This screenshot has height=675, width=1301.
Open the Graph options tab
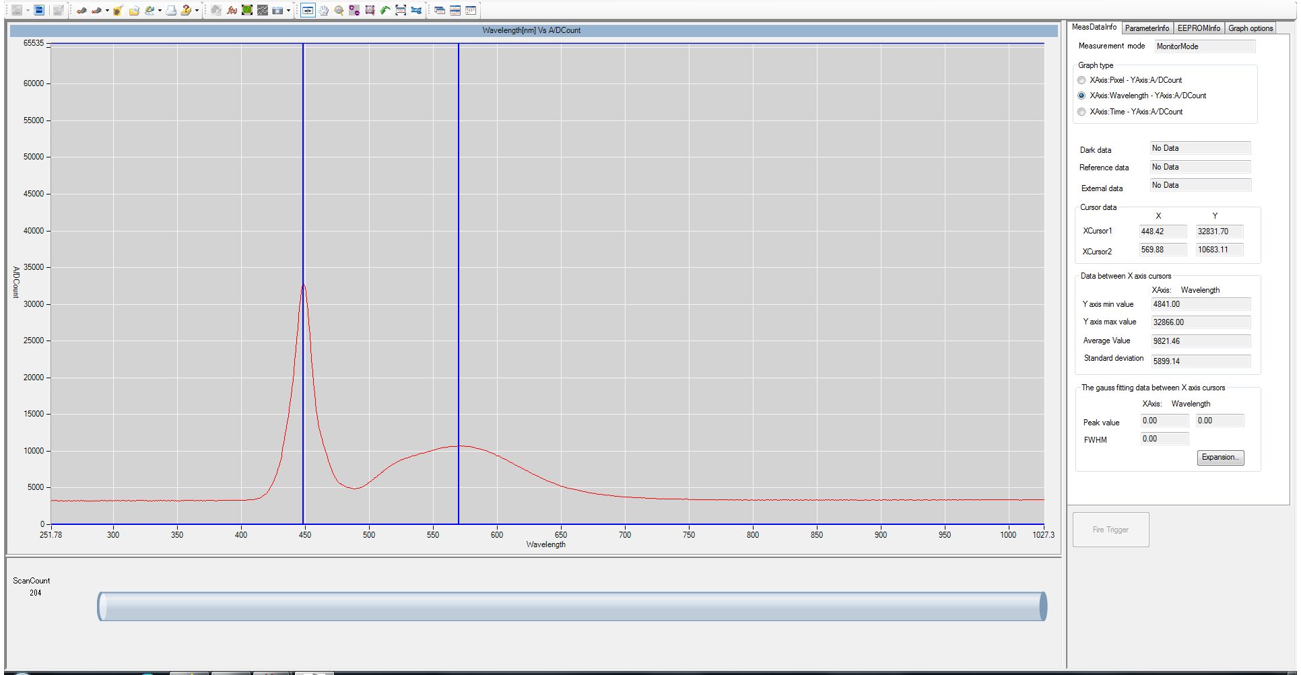point(1250,28)
